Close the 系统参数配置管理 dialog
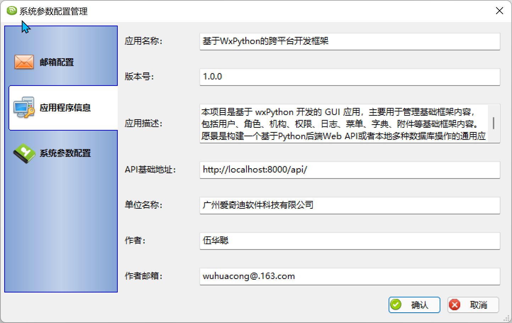Viewport: 512px width, 323px height. click(499, 11)
